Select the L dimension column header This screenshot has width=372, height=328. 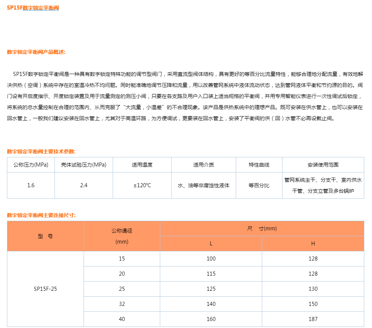[211, 244]
